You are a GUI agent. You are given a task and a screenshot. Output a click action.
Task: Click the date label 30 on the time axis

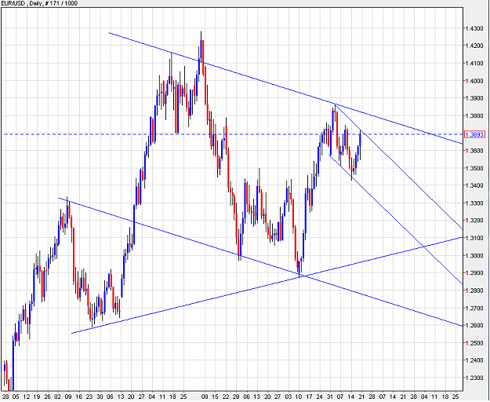pyautogui.click(x=100, y=397)
